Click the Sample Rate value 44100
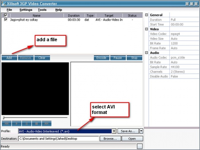This screenshot has width=200, height=150. (175, 67)
